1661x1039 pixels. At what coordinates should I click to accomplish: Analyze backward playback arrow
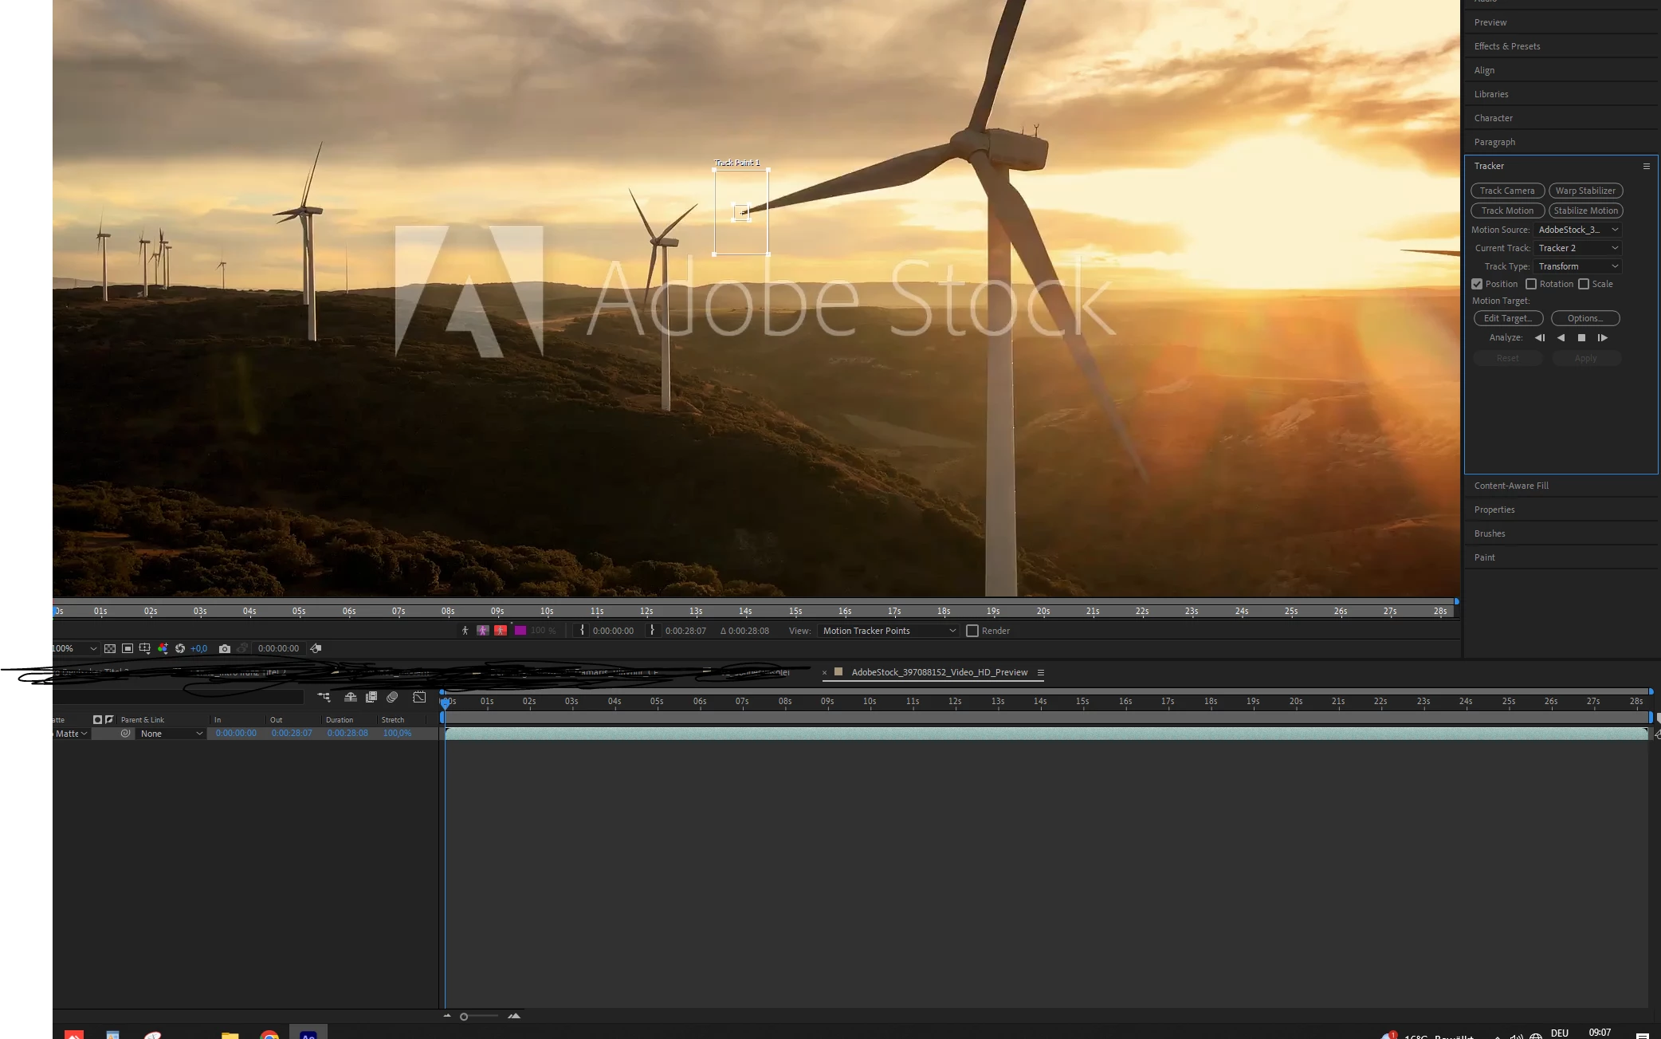1561,338
